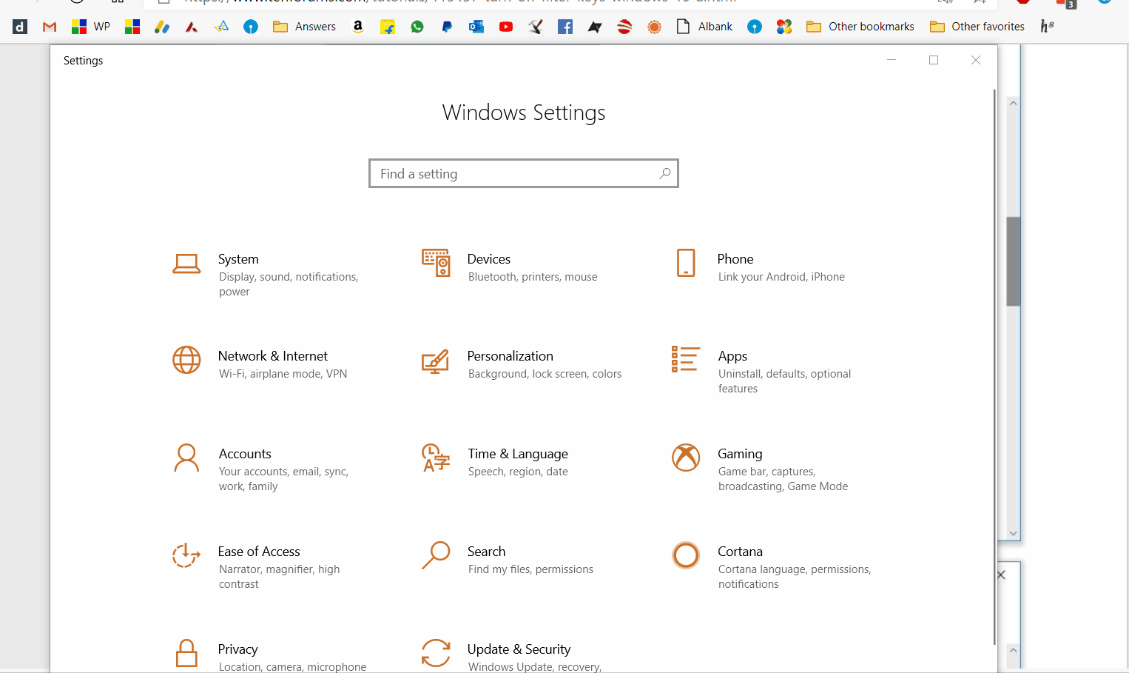The image size is (1129, 673).
Task: Open the Facebook bookmark
Action: pyautogui.click(x=565, y=27)
